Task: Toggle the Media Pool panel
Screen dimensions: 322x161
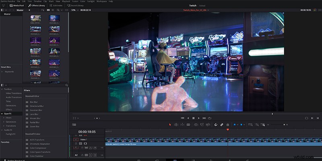Action: coord(17,6)
